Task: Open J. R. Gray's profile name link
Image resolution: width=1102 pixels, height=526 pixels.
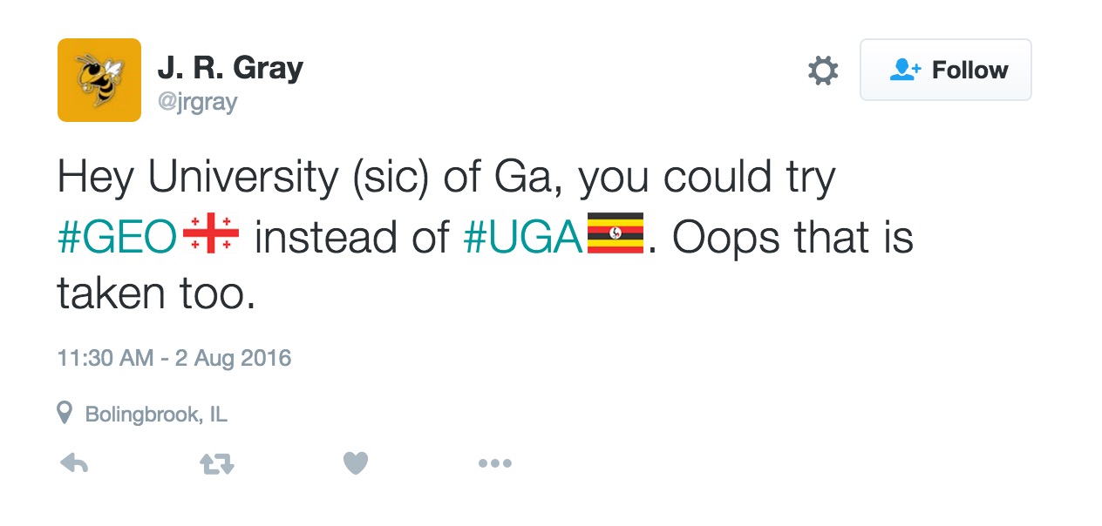Action: coord(230,67)
